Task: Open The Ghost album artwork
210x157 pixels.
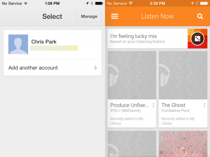Action: point(183,75)
